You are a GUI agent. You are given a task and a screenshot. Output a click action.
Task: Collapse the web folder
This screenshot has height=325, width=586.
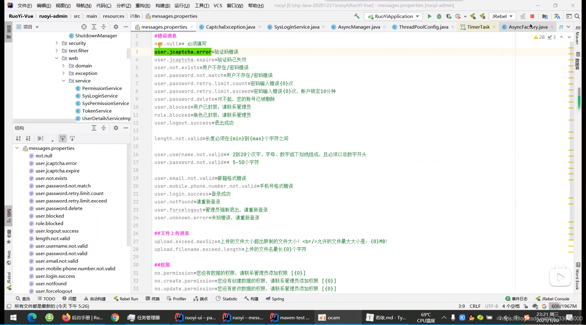click(x=57, y=58)
